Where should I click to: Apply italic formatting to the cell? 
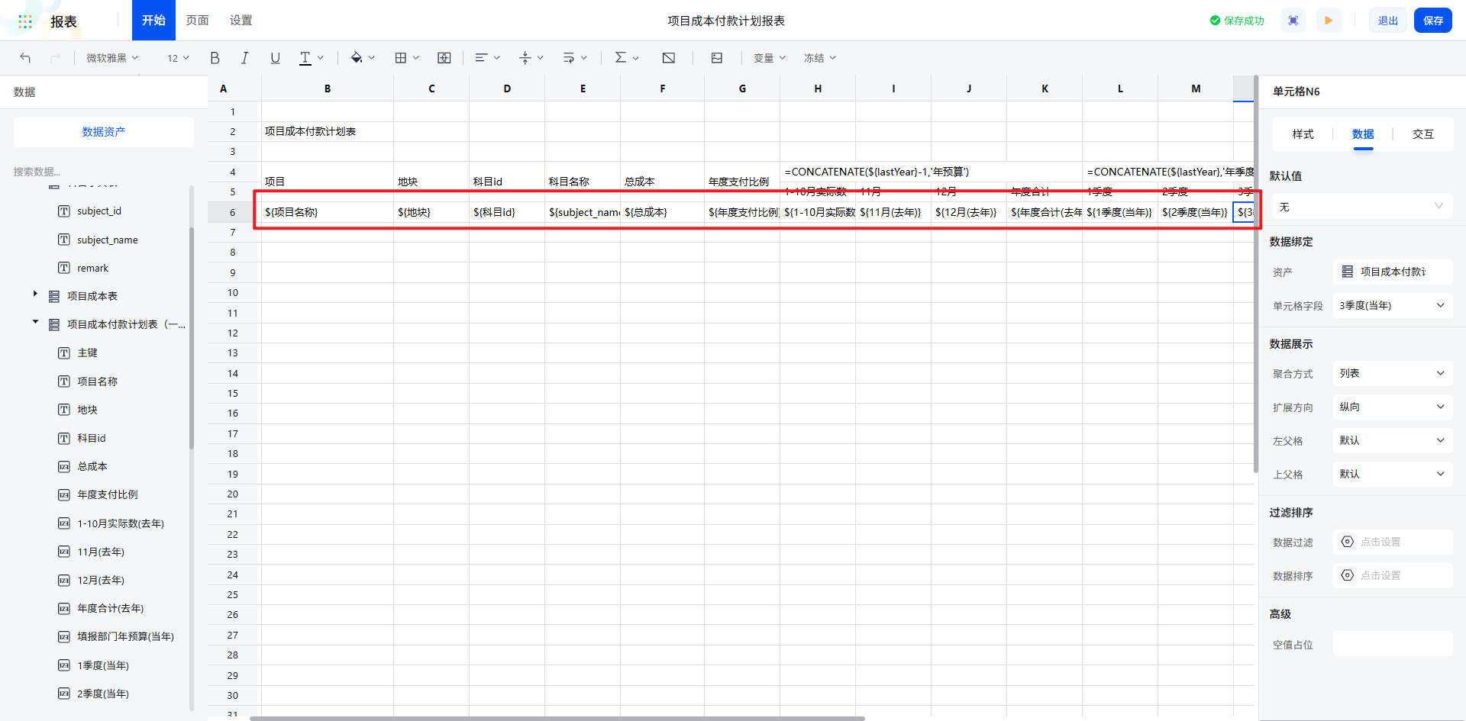coord(244,58)
